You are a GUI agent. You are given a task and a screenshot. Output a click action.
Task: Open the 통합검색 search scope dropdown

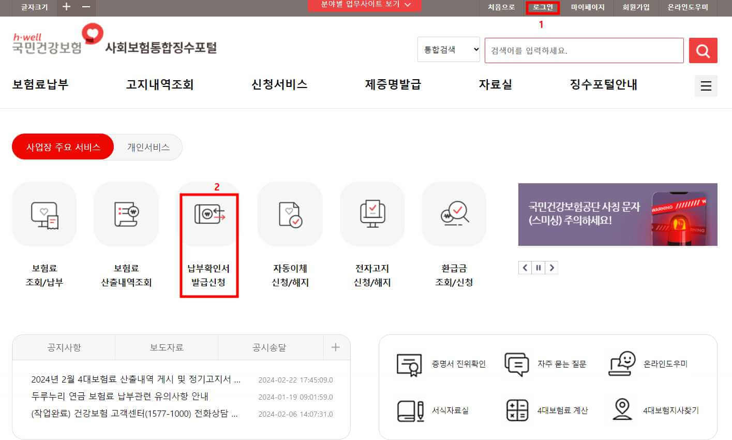[448, 49]
